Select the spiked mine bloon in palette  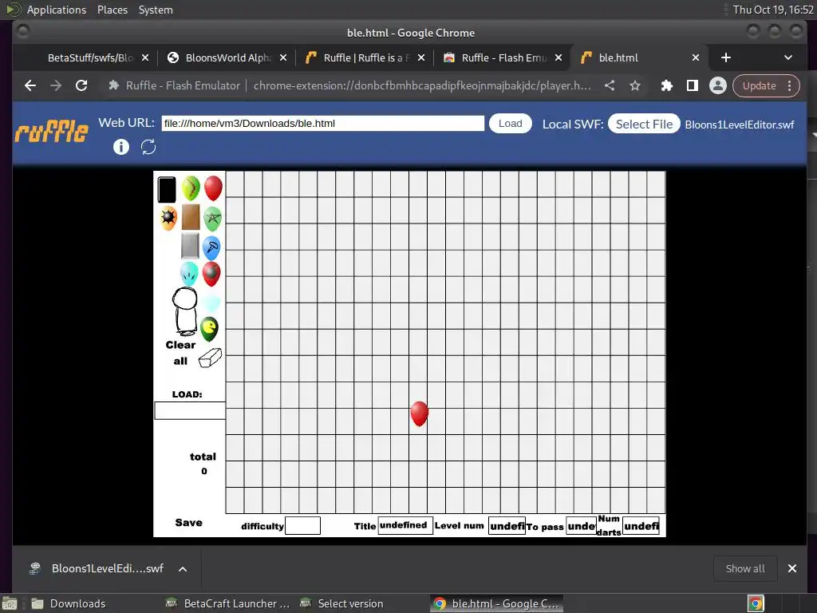pos(168,218)
